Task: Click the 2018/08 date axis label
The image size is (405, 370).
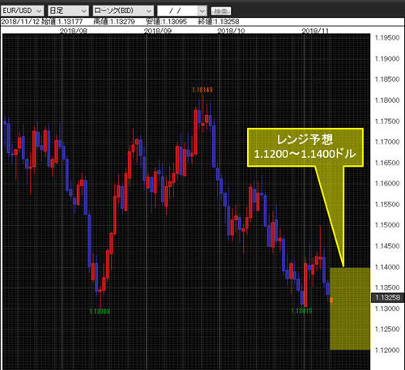Action: (x=74, y=31)
